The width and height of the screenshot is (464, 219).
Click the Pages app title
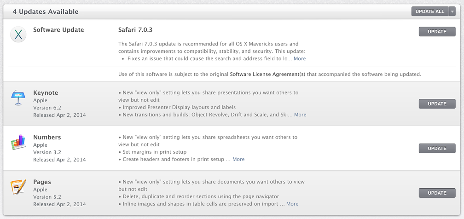[42, 182]
